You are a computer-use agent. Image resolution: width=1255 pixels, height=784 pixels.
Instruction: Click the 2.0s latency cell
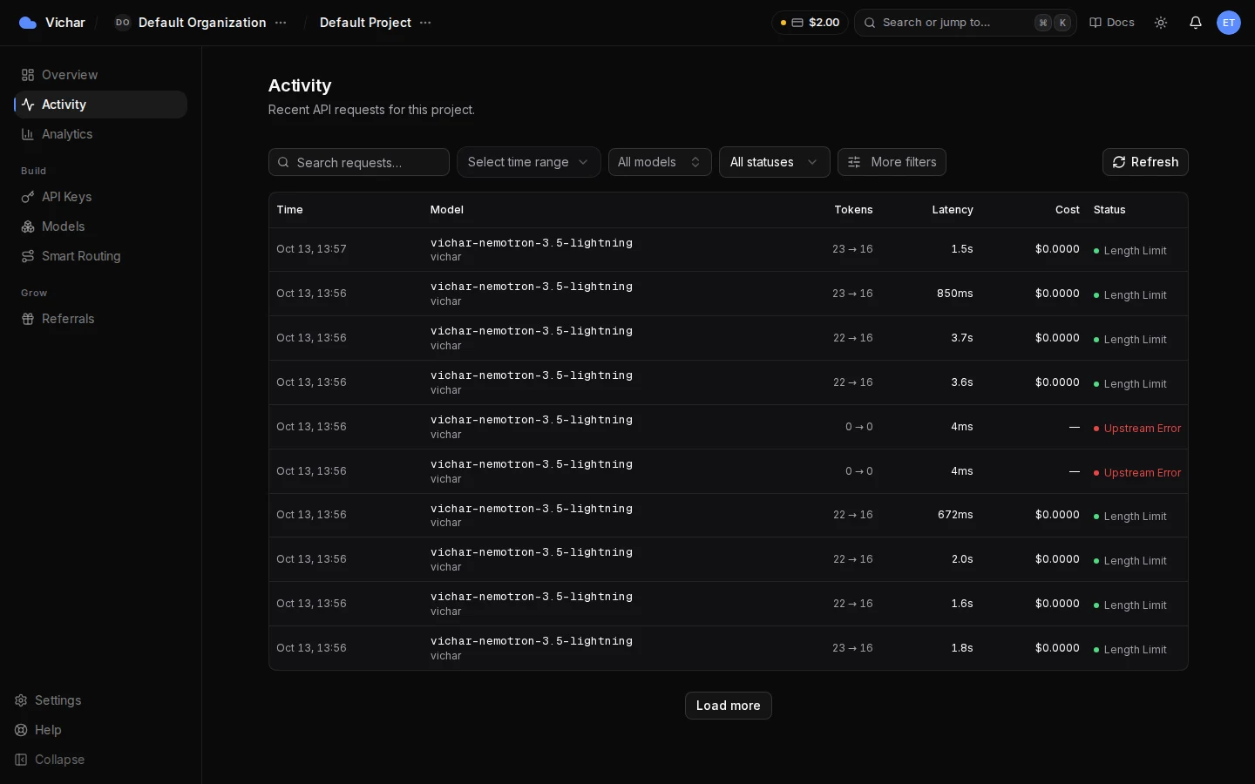tap(961, 559)
